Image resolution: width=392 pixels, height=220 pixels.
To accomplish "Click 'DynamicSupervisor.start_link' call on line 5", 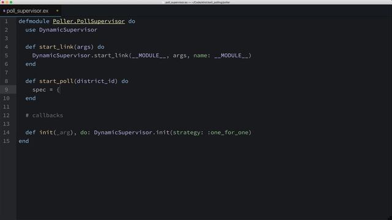I will click(x=80, y=56).
